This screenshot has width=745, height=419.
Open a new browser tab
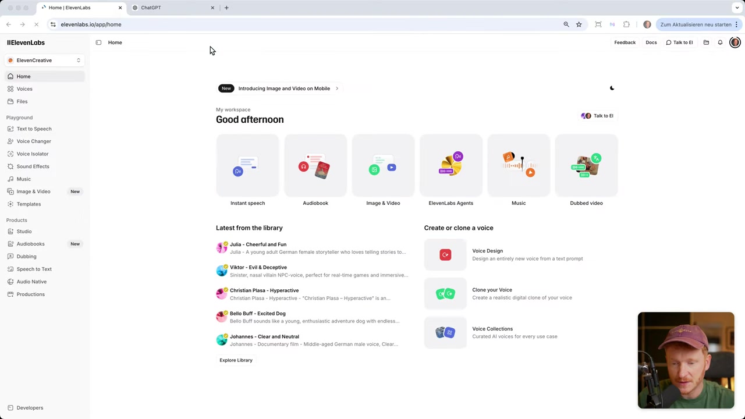click(226, 8)
